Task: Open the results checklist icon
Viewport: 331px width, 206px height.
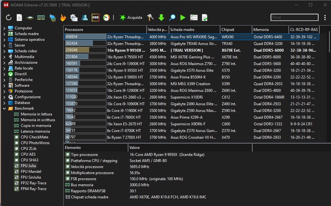Action: coord(194,18)
